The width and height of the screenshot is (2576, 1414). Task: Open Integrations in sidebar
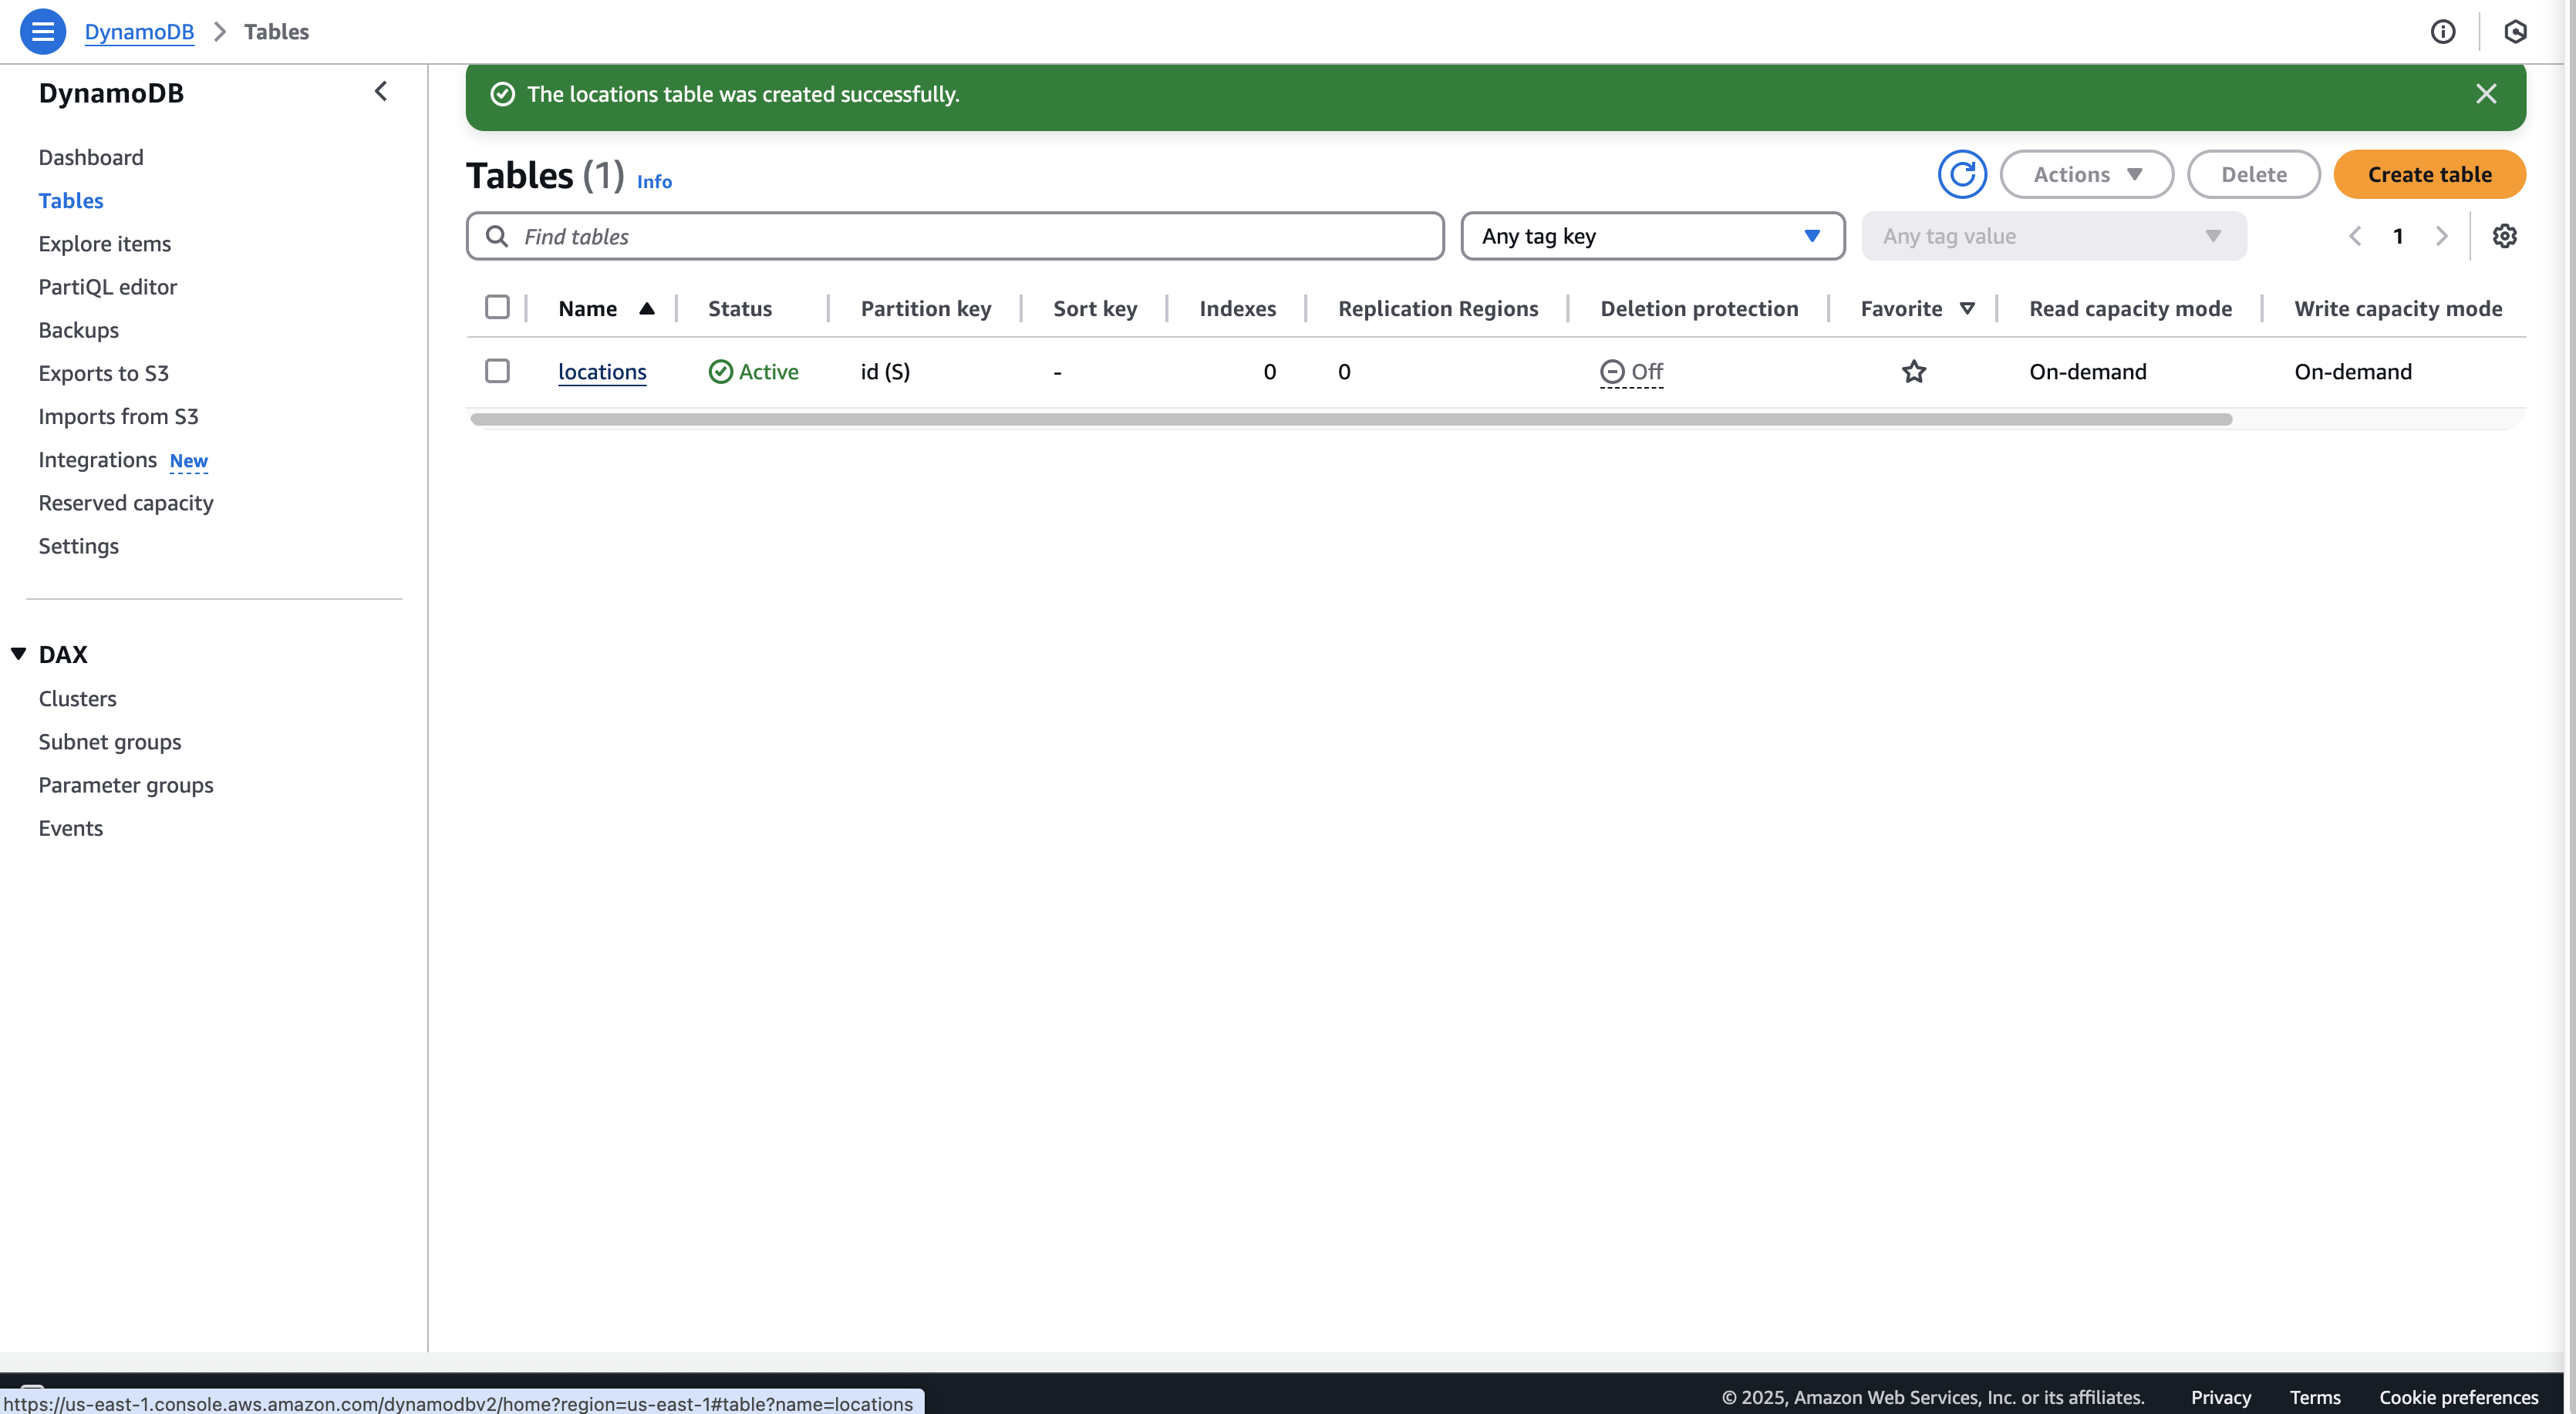98,459
